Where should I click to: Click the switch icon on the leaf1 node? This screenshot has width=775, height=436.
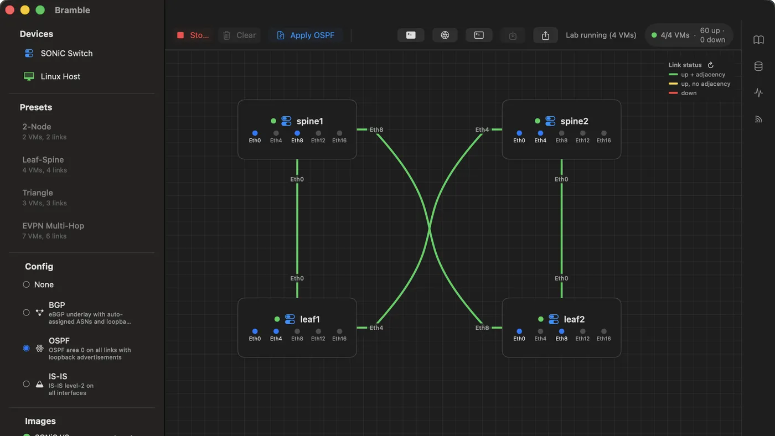click(290, 319)
